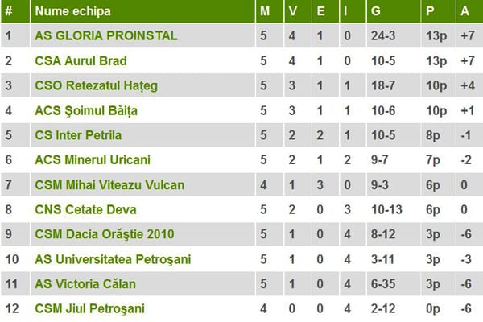Click the "M" matches column header

click(x=265, y=11)
